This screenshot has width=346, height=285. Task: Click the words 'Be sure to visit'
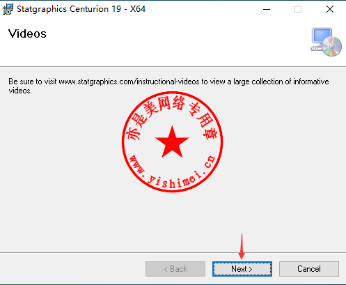33,82
